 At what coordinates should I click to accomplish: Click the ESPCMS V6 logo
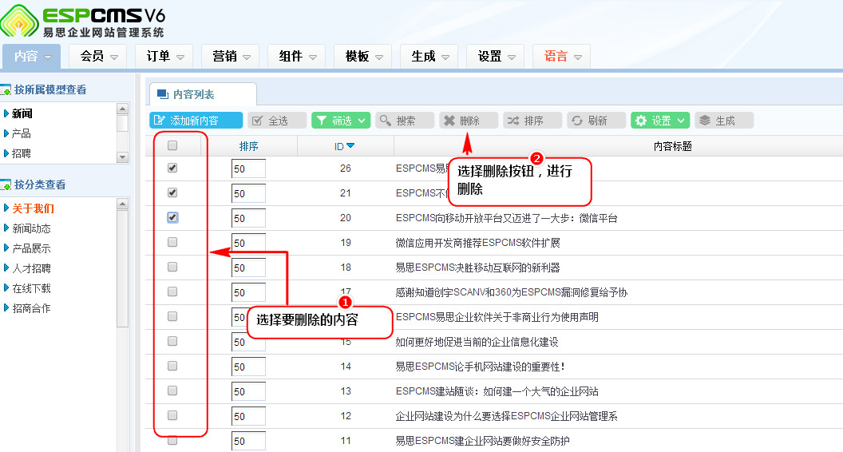[82, 22]
